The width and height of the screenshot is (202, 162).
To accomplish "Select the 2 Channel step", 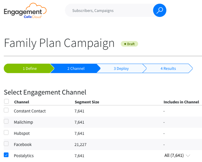I will (76, 68).
